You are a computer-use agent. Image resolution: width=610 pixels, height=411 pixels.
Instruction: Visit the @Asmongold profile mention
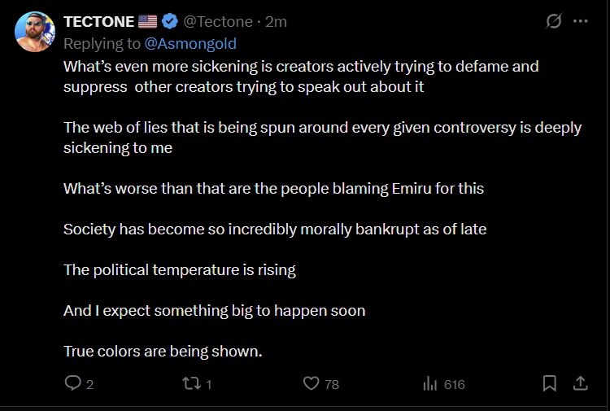tap(190, 43)
